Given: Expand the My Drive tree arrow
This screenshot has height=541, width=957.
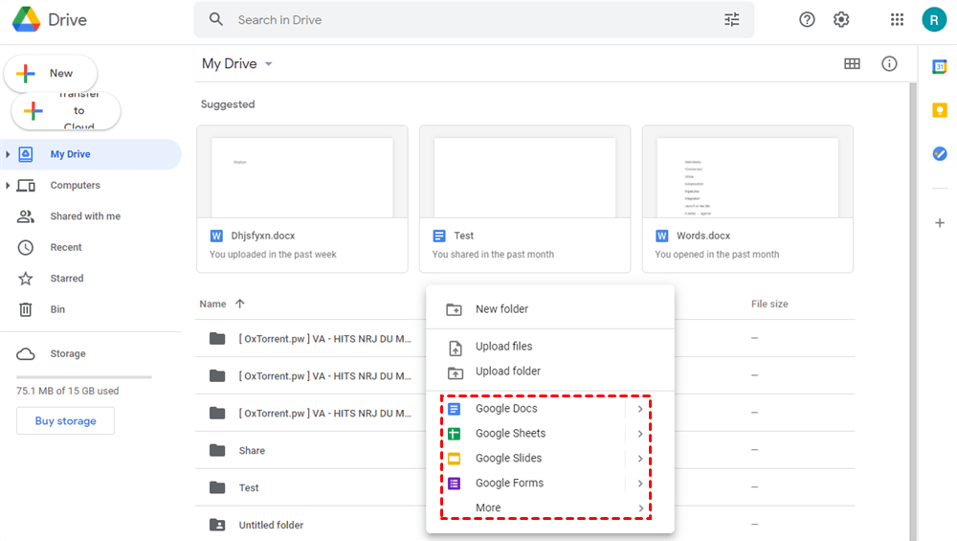Looking at the screenshot, I should 8,154.
